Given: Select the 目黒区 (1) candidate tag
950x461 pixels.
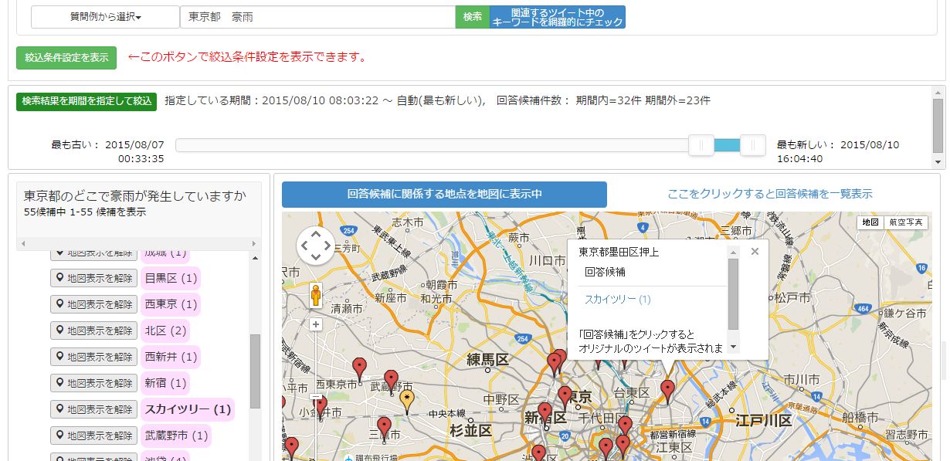Looking at the screenshot, I should click(x=171, y=278).
